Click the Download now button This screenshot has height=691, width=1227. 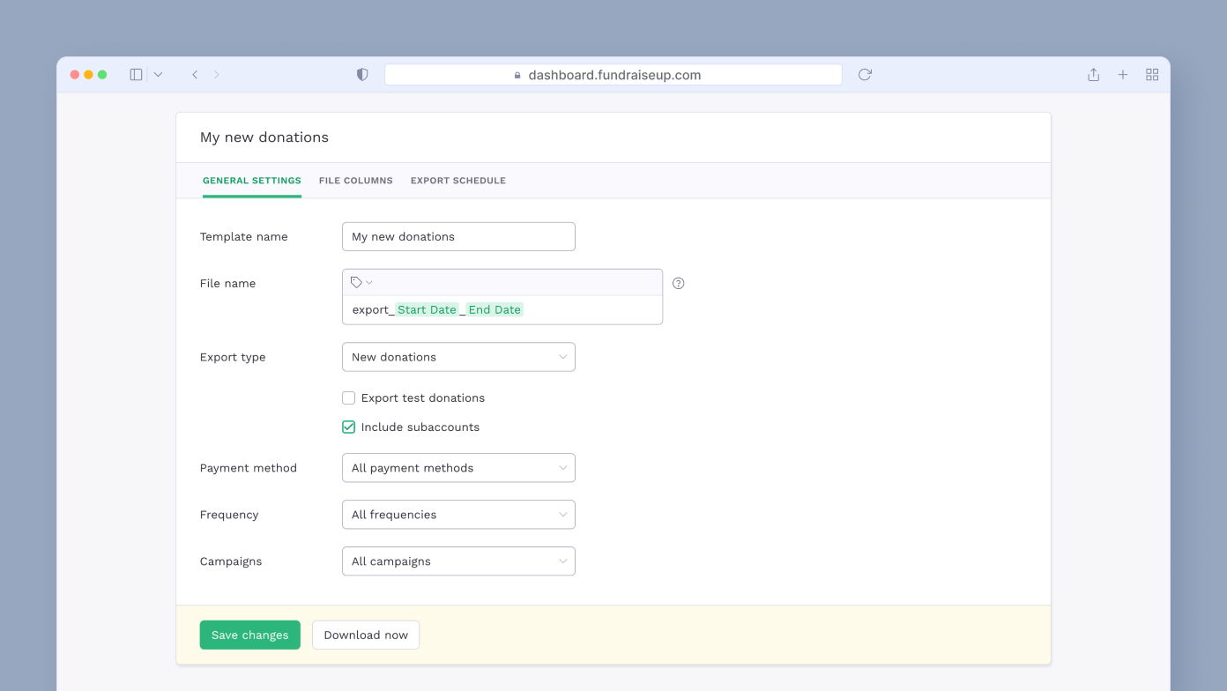click(x=366, y=635)
